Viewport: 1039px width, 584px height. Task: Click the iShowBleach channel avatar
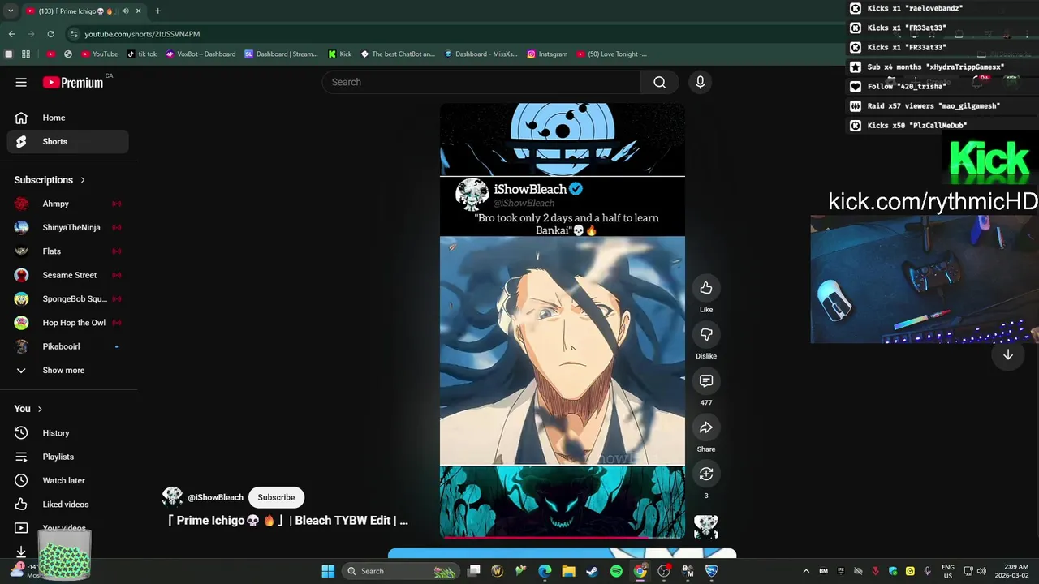click(x=172, y=496)
